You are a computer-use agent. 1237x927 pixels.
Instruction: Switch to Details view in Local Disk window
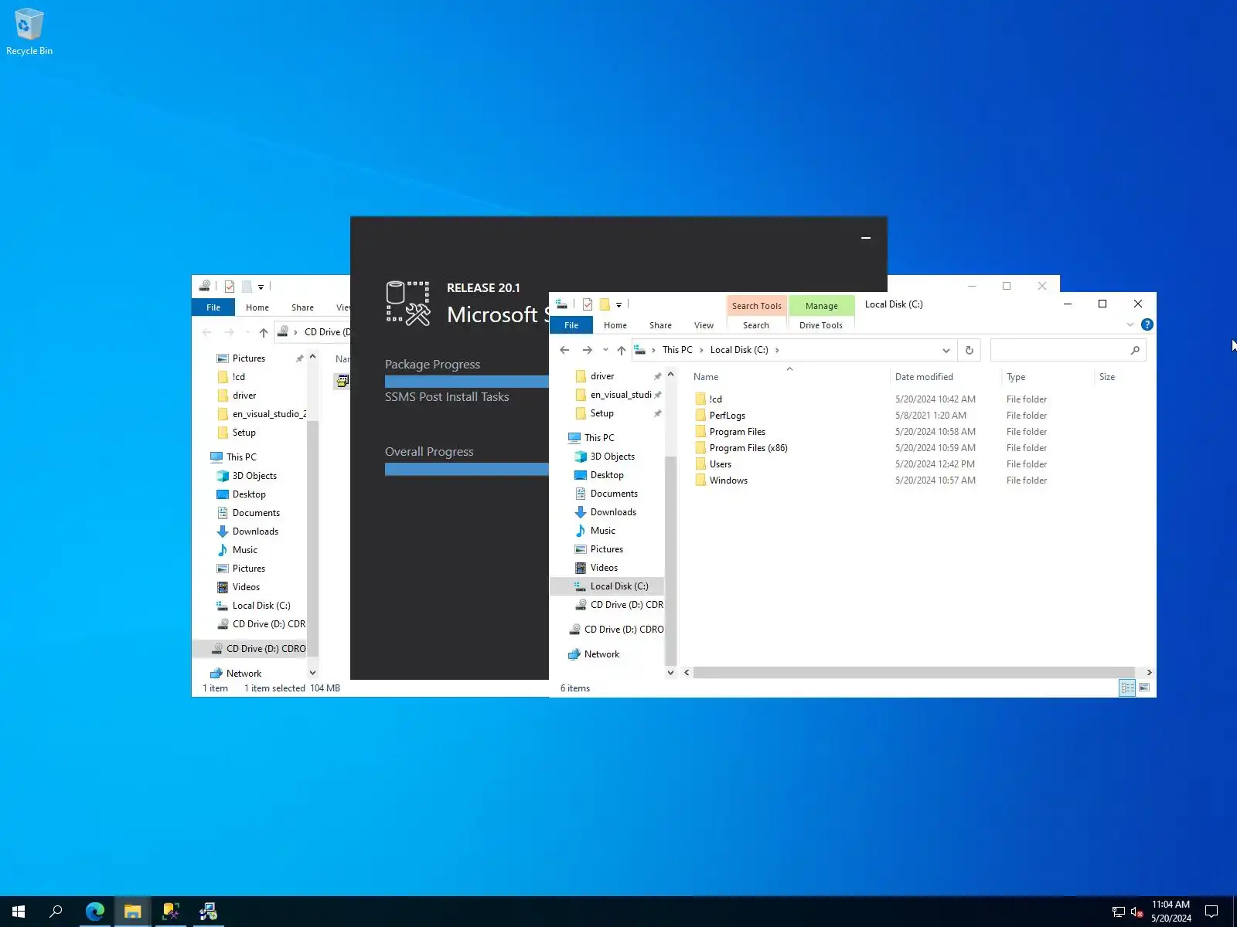click(x=1127, y=688)
